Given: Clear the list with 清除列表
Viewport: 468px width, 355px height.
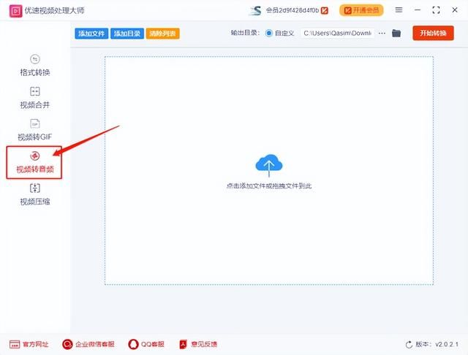Looking at the screenshot, I should click(162, 34).
